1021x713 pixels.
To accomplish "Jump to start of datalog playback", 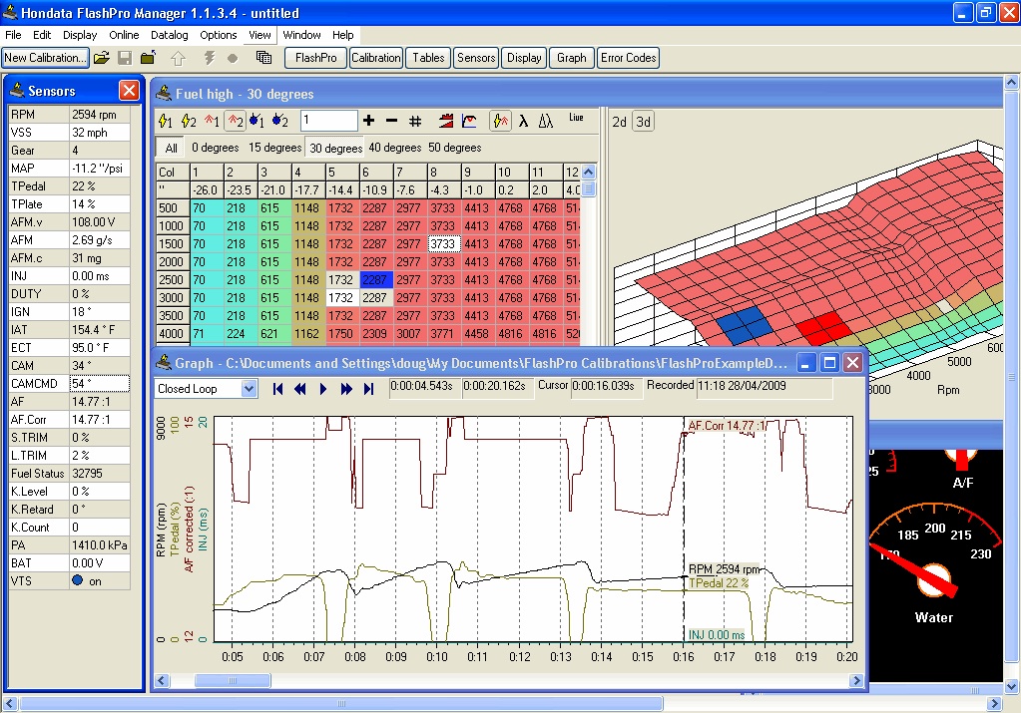I will 278,389.
